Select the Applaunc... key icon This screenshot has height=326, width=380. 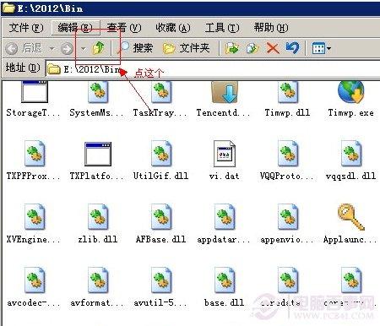[351, 217]
